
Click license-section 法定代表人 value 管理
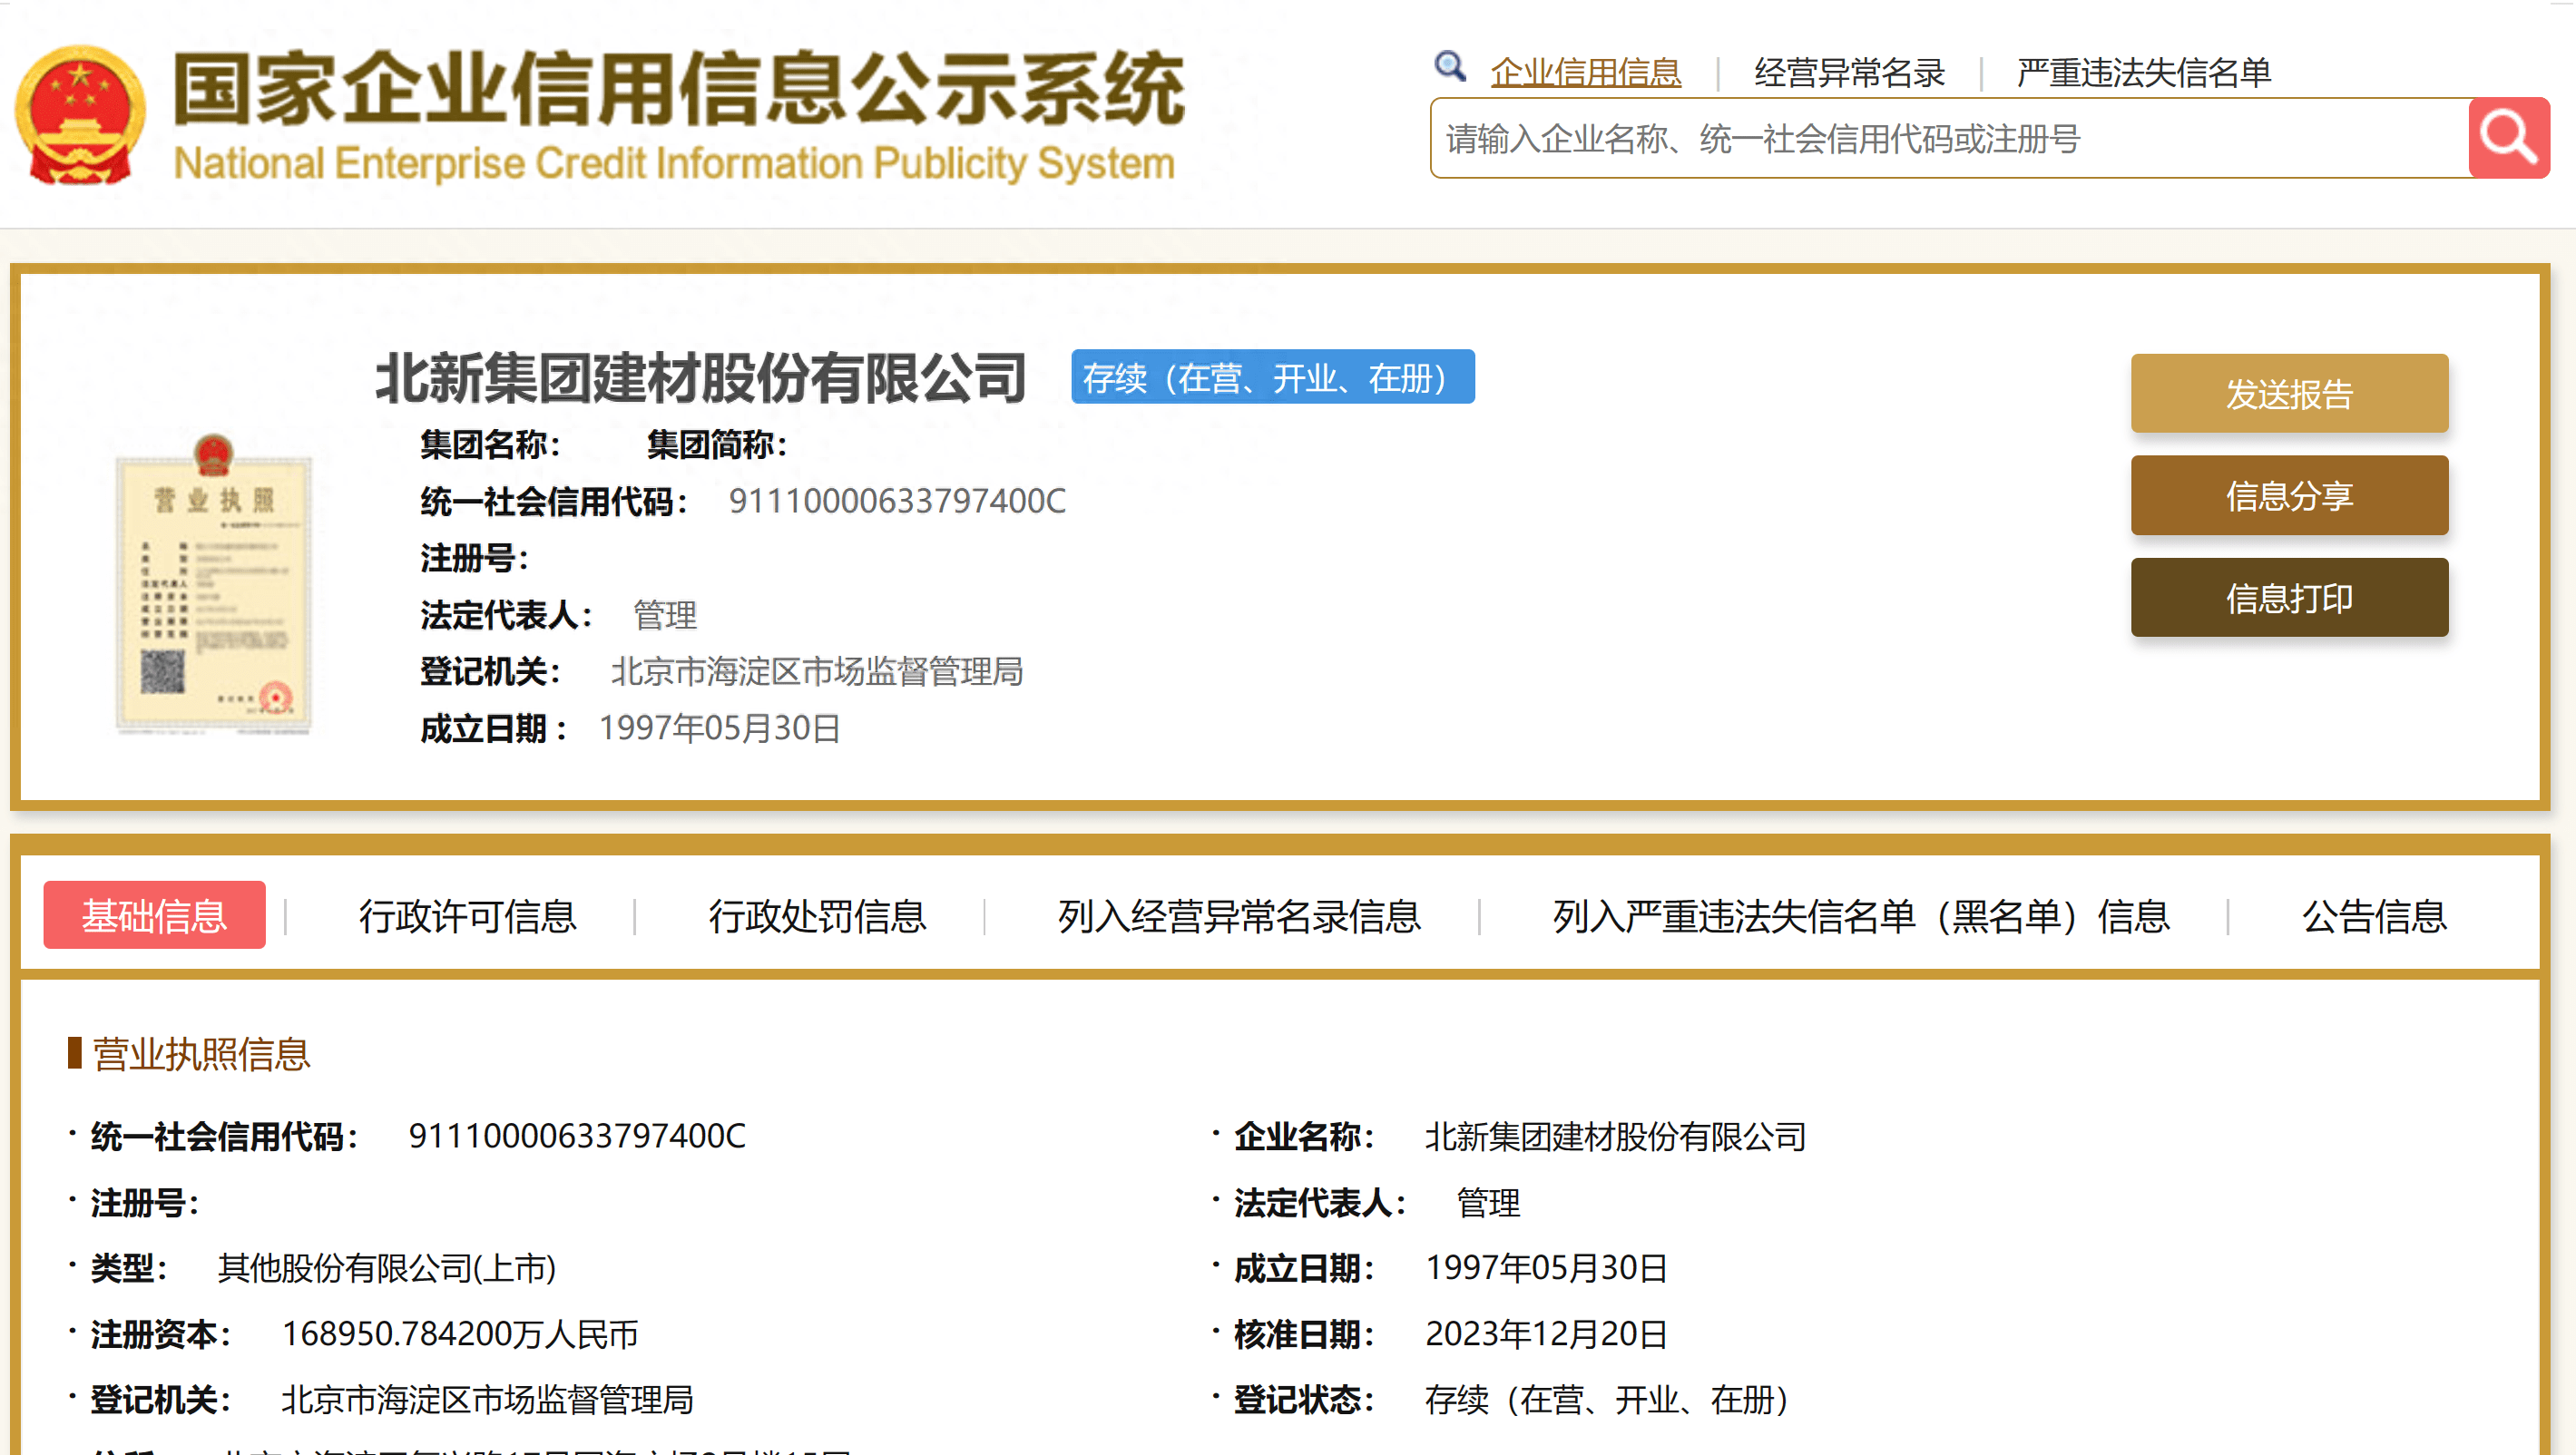(x=1488, y=1202)
